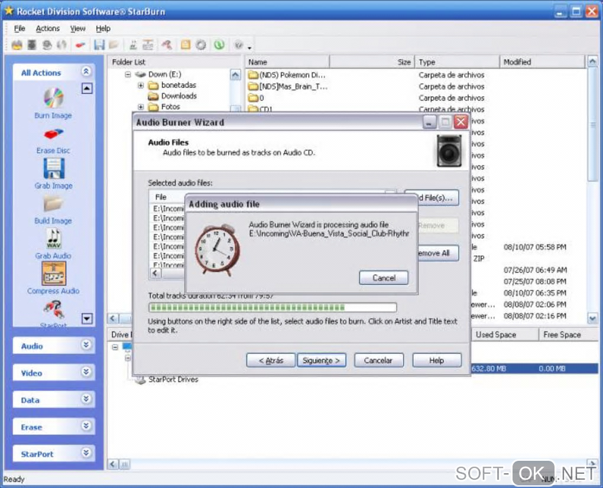Viewport: 603px width, 488px height.
Task: Click the Siguiente button in wizard
Action: point(321,360)
